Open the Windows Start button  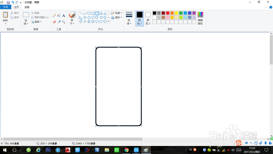tap(5, 150)
